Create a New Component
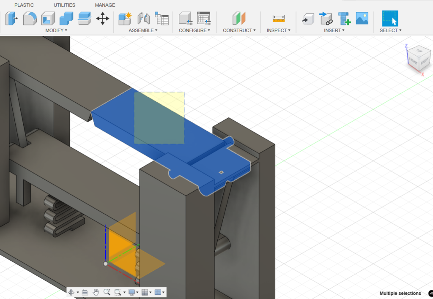Screen dimensions: 433x299 click(125, 19)
